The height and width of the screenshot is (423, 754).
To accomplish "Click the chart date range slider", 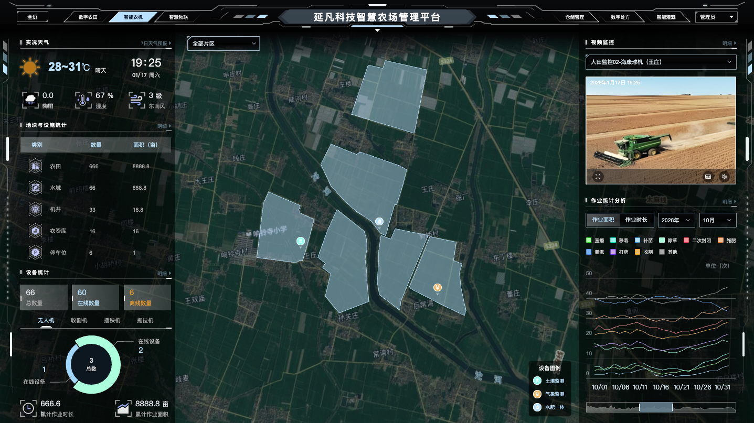I will point(656,407).
